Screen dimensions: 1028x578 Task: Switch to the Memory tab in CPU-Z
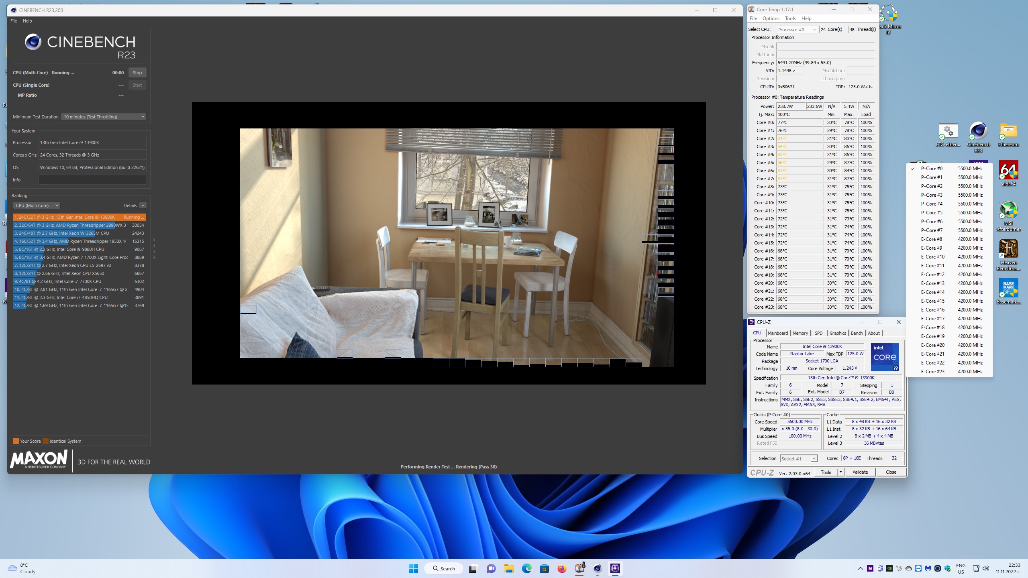click(800, 333)
